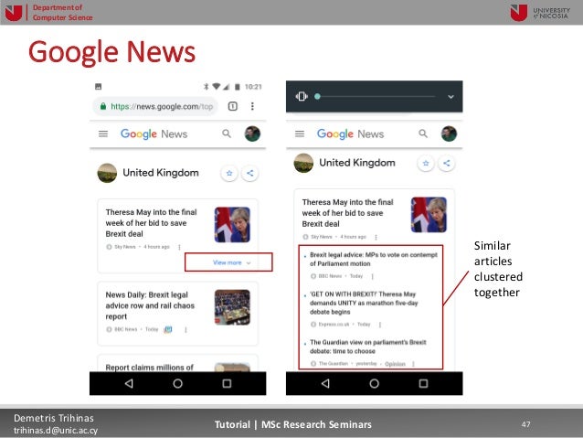Open Chrome three-dot overflow menu
The image size is (583, 438).
coord(252,106)
